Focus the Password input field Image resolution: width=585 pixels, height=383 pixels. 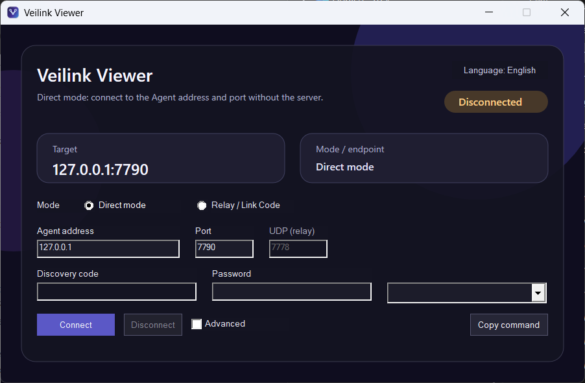pos(292,292)
